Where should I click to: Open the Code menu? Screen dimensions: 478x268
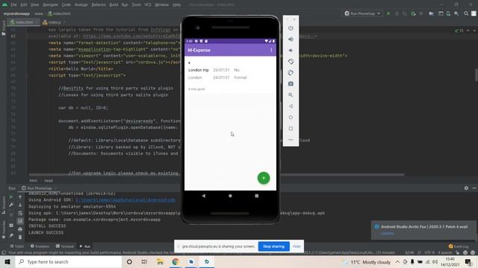click(66, 4)
